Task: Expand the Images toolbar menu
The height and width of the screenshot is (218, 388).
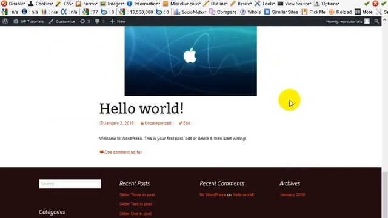Action: pyautogui.click(x=112, y=4)
